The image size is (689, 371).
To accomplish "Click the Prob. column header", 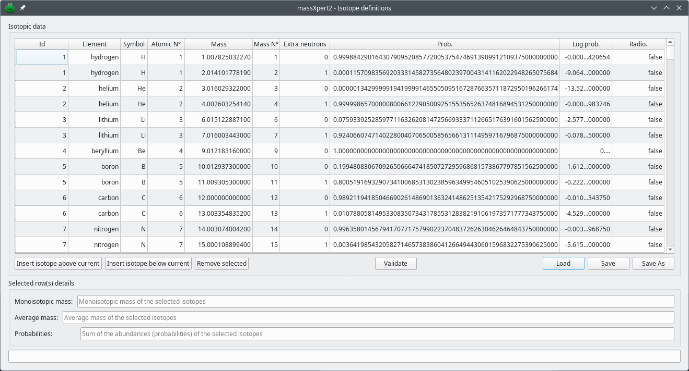I will (445, 44).
